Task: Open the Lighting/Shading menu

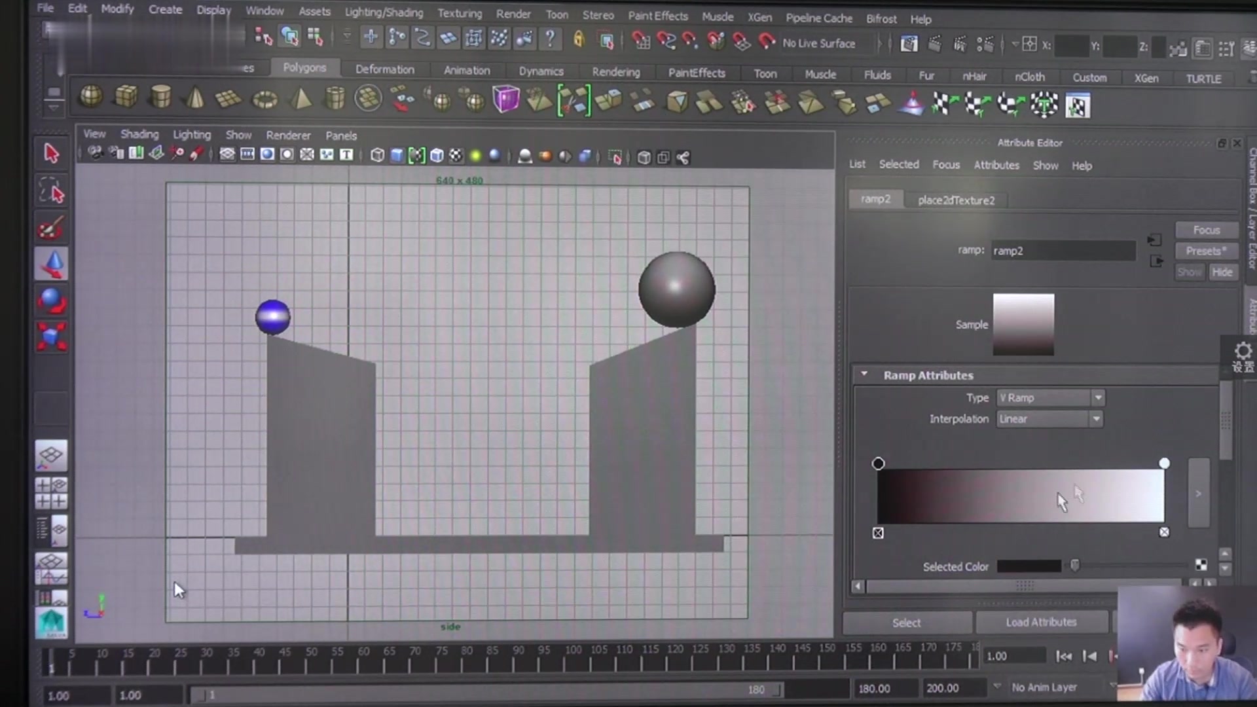Action: point(384,12)
